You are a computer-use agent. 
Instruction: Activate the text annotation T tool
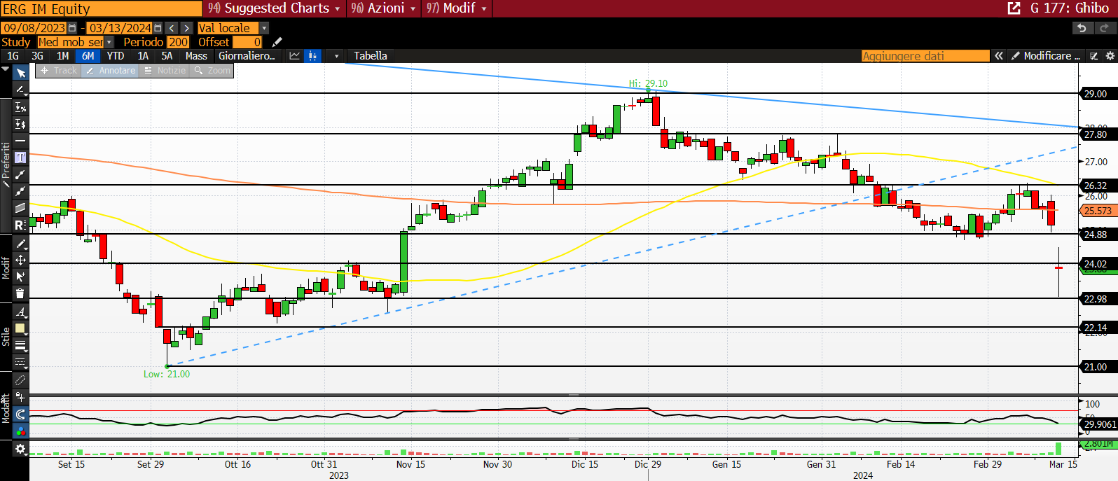click(x=20, y=158)
